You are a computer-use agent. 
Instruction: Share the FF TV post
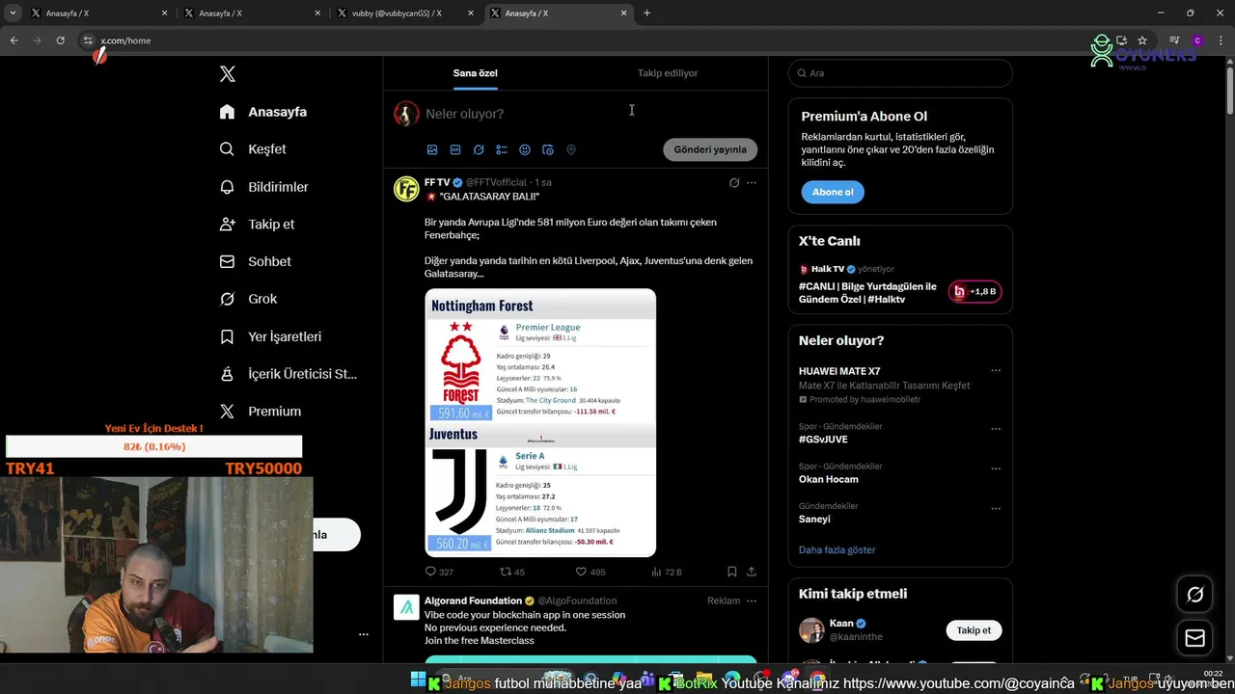click(752, 572)
